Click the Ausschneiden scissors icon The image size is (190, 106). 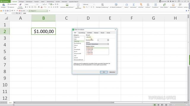(x=8, y=4)
